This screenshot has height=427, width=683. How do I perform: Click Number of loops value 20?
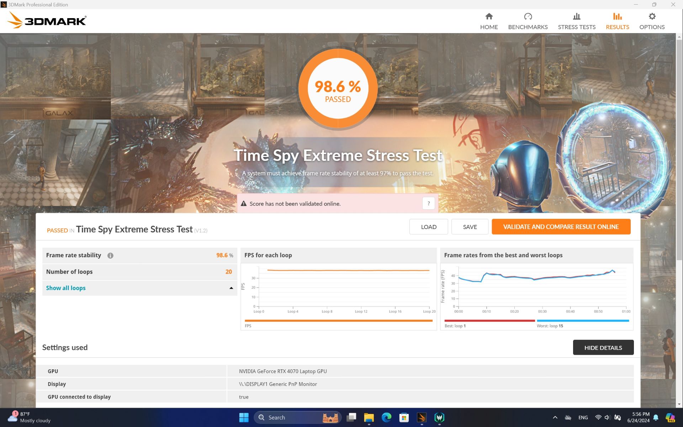click(228, 272)
